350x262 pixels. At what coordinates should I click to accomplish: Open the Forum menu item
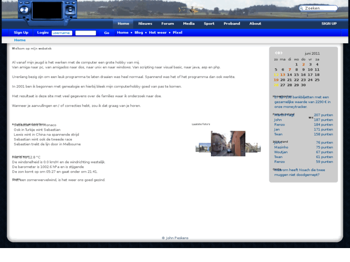(168, 24)
